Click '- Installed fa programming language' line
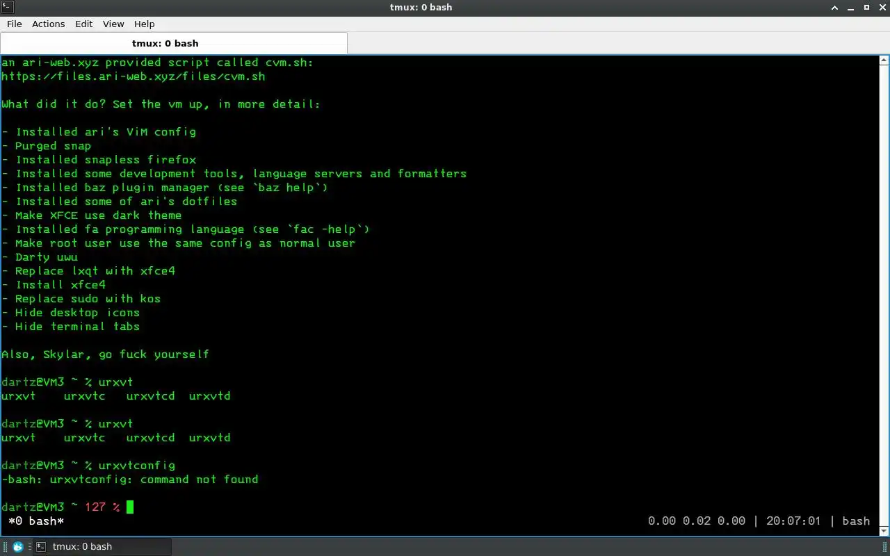Viewport: 890px width, 556px height. click(186, 229)
